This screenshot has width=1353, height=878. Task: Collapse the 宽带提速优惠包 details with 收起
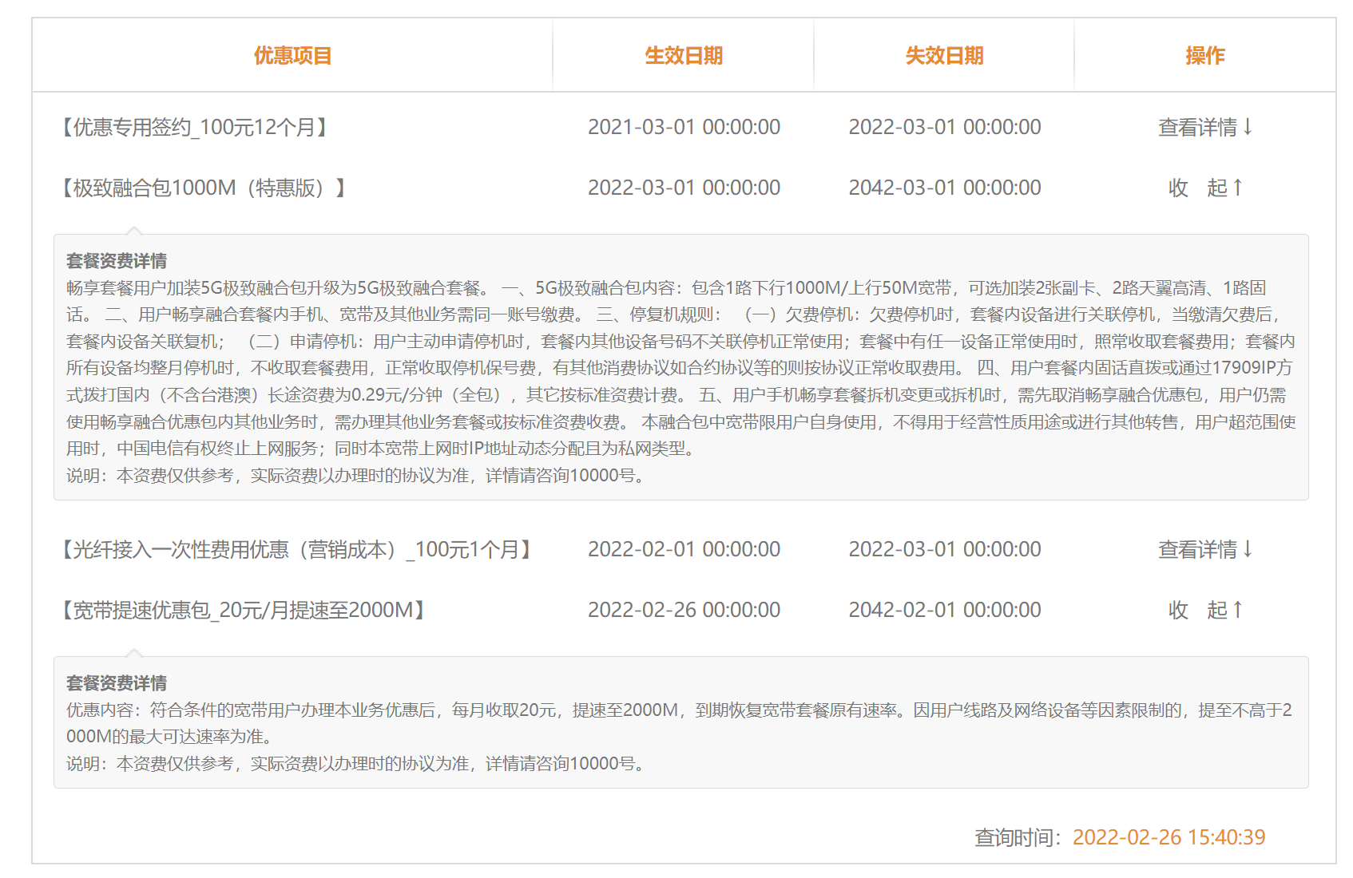(1204, 610)
